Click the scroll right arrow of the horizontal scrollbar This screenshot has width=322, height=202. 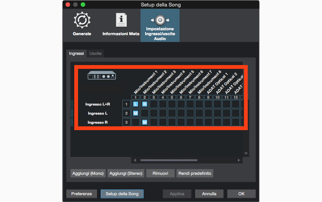[239, 160]
